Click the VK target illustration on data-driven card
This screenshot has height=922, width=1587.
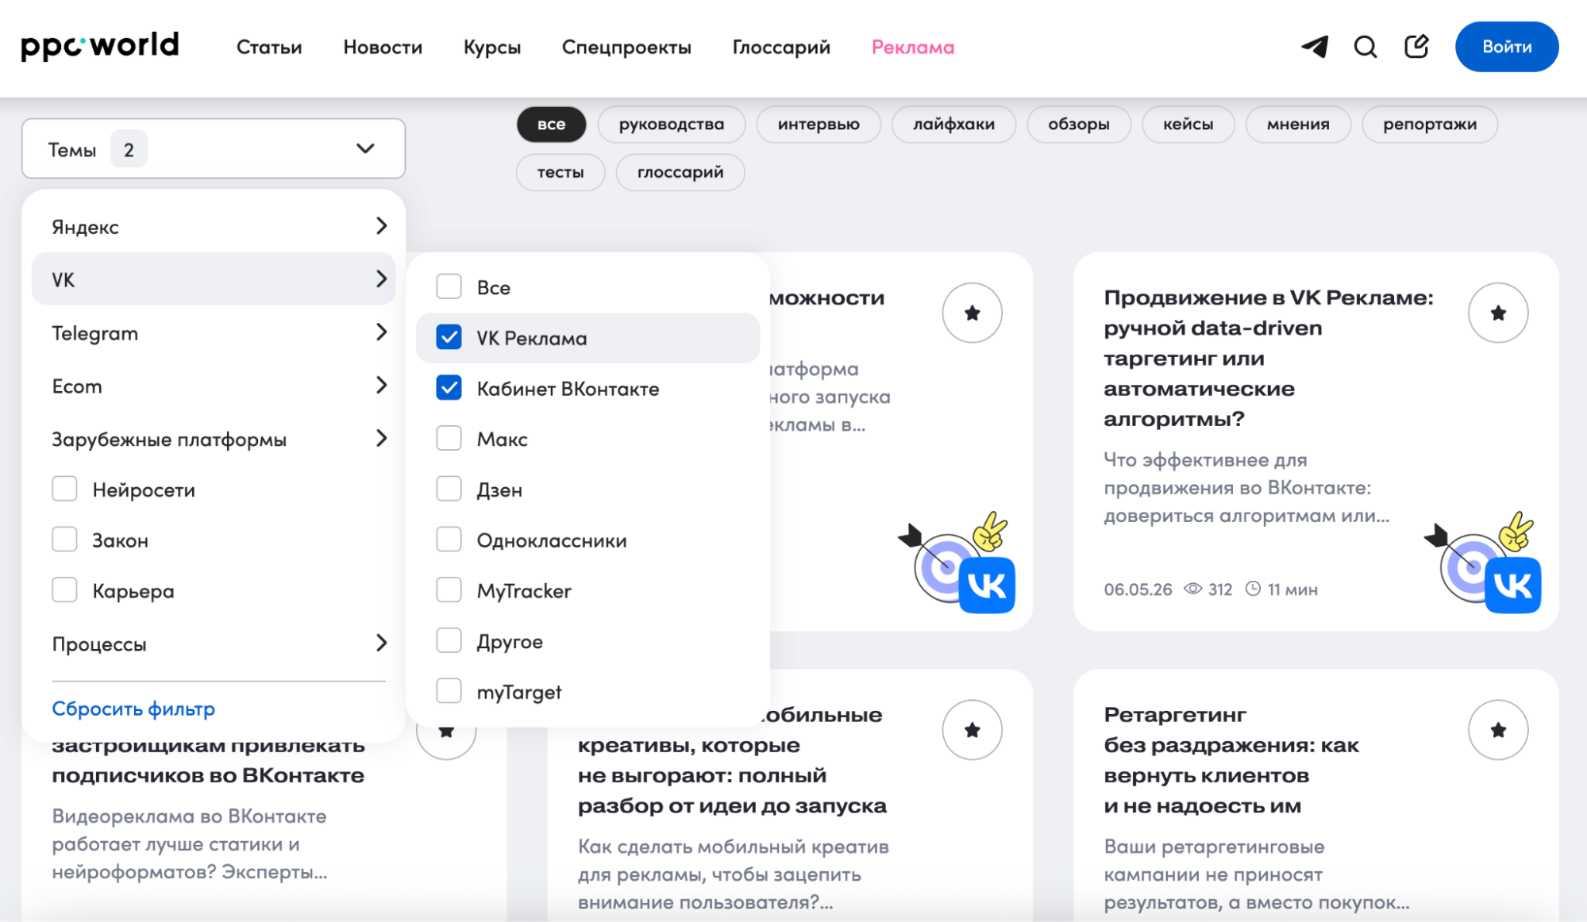point(1483,563)
